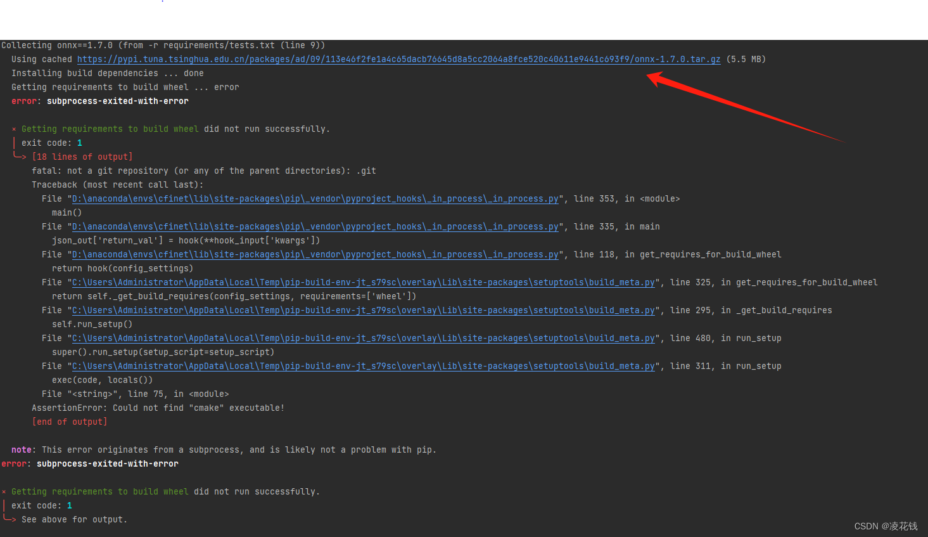Open _in_process.py link at line 118
Image resolution: width=928 pixels, height=537 pixels.
(315, 254)
